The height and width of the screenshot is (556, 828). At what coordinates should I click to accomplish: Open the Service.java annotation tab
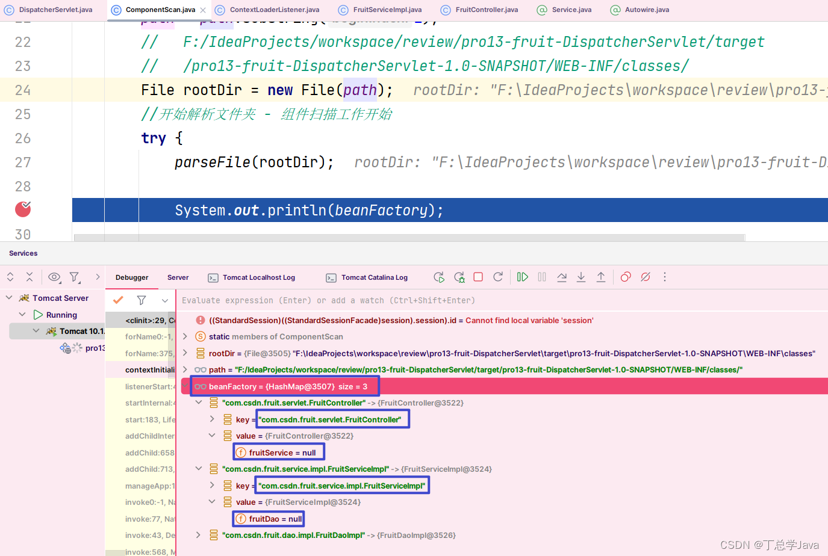(564, 10)
